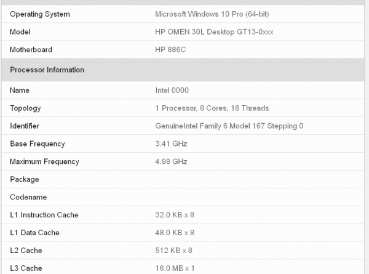369x274 pixels.
Task: Select the '48.0 KB x 8' cache value
Action: pos(175,233)
